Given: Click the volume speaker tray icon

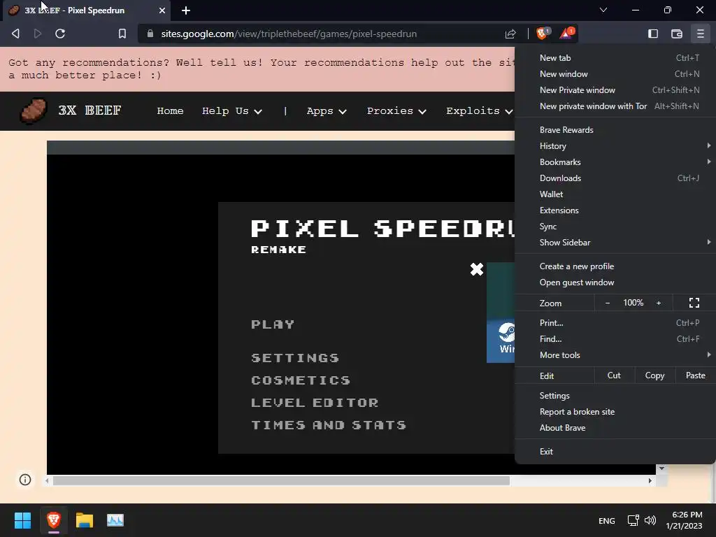Looking at the screenshot, I should tap(650, 520).
